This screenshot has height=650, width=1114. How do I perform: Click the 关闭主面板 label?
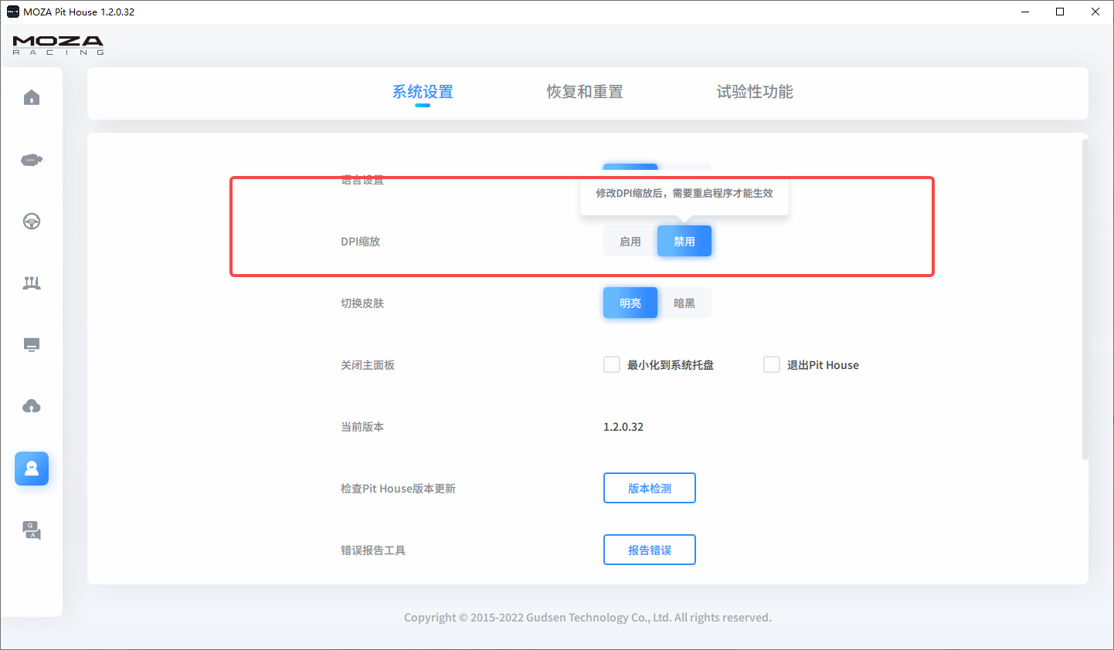pyautogui.click(x=368, y=365)
